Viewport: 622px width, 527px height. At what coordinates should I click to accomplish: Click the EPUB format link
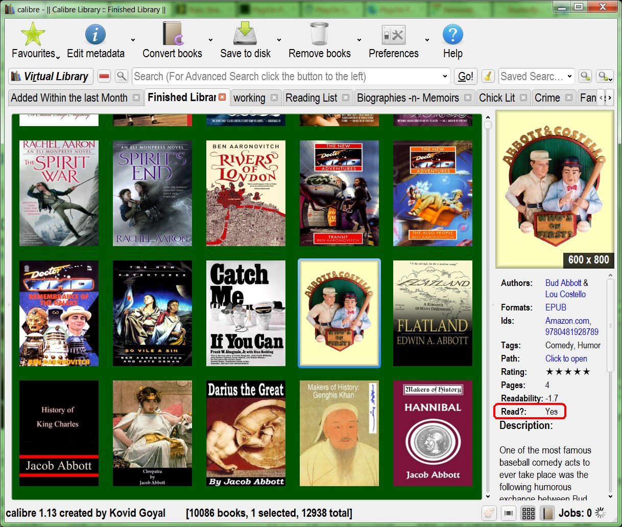pos(556,307)
